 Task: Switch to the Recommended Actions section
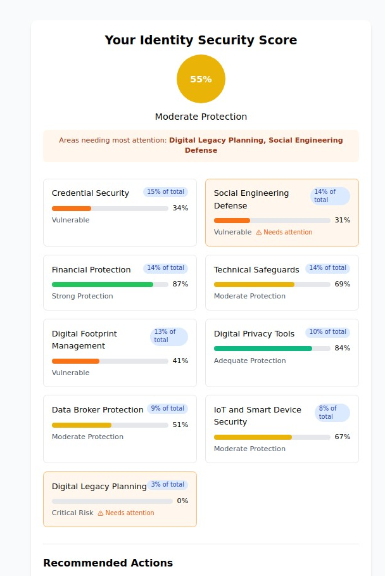pos(108,563)
